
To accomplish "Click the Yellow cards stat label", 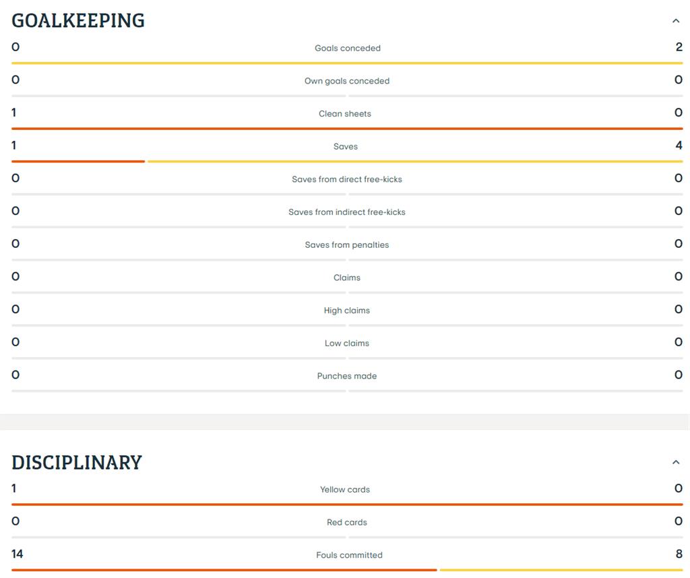I will 345,490.
